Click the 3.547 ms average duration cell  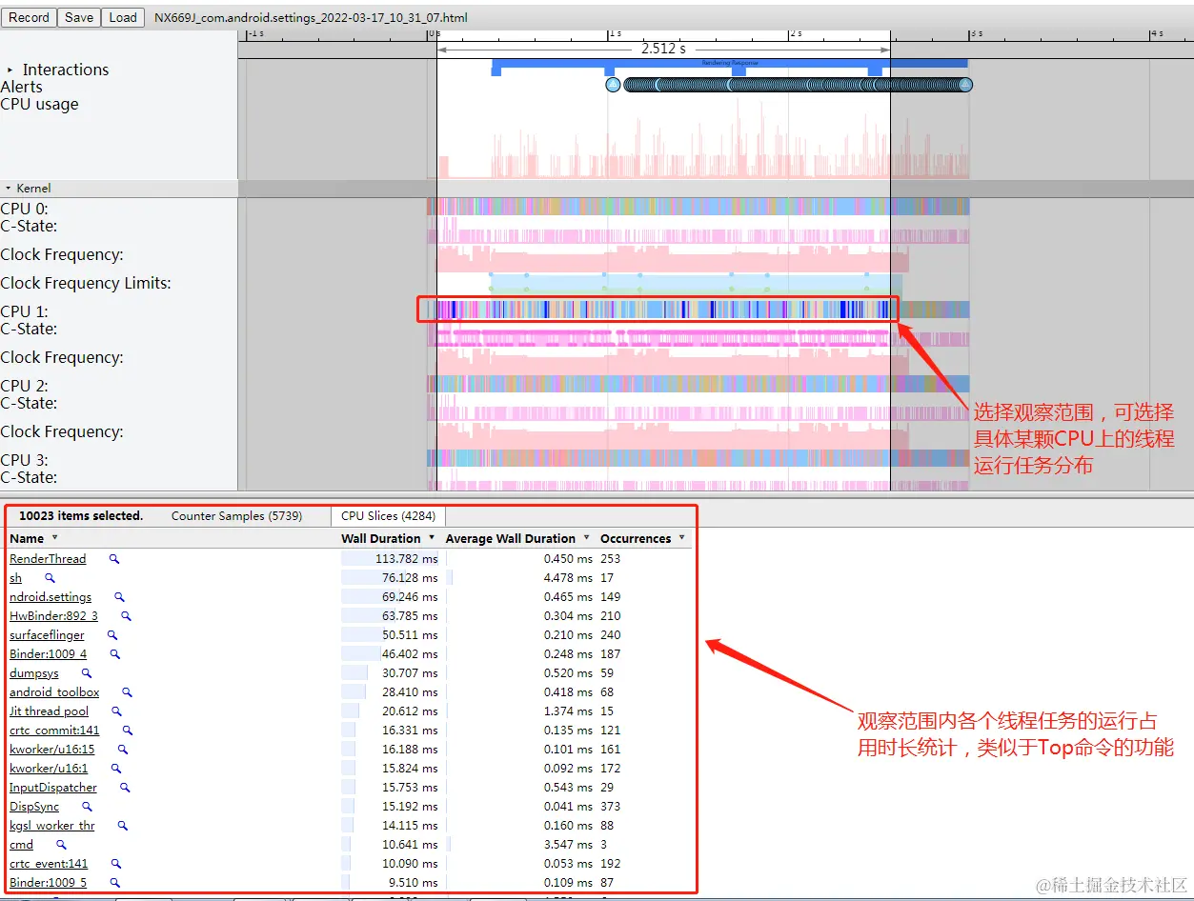(x=568, y=845)
